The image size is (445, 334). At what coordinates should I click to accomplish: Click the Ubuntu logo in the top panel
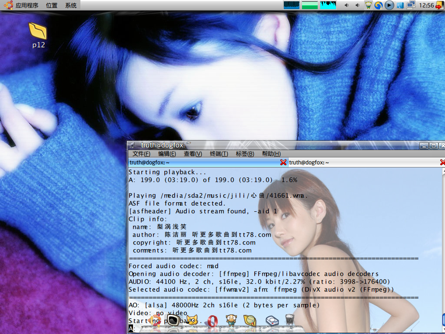(9, 5)
